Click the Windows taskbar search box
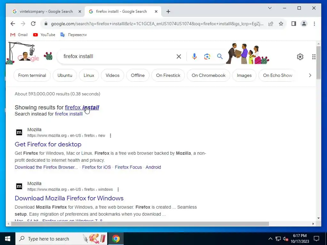Viewport: 327px width, 245px height. pyautogui.click(x=61, y=239)
